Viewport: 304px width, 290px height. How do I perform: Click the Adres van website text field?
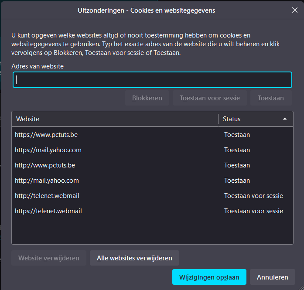coord(152,80)
